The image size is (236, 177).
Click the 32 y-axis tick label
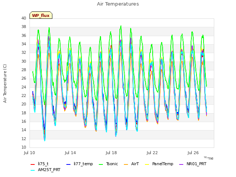[x=24, y=53]
